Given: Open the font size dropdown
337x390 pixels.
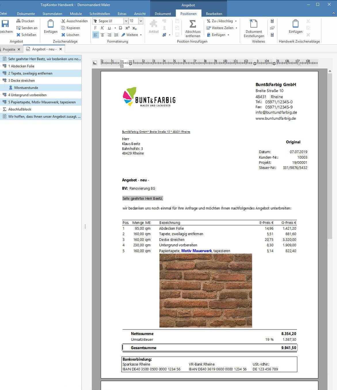Looking at the screenshot, I should (x=141, y=21).
